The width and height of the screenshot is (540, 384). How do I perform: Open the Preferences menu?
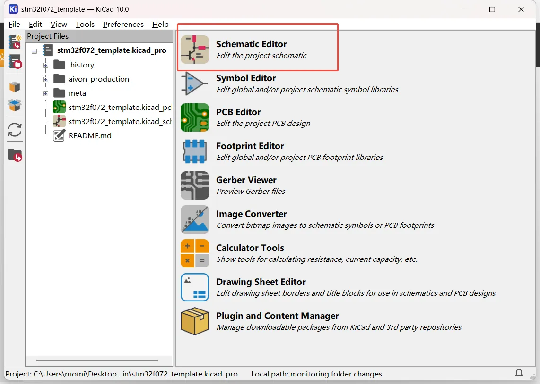(x=123, y=25)
